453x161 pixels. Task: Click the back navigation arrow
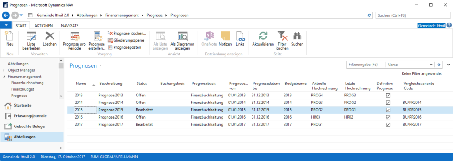coord(6,15)
